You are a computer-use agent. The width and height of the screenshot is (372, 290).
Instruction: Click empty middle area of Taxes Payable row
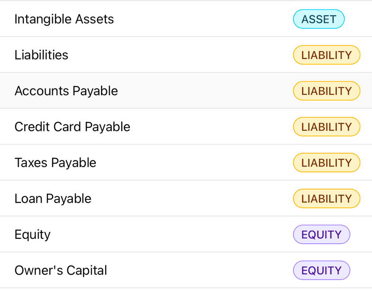[193, 163]
